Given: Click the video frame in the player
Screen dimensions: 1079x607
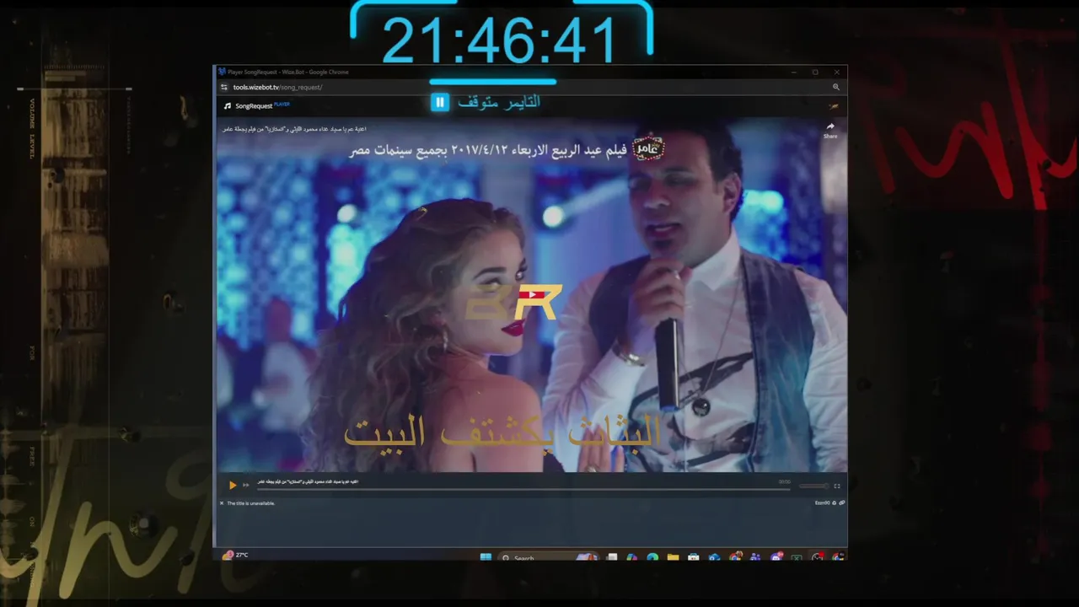Looking at the screenshot, I should click(531, 295).
